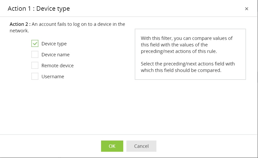Close the dialog with the X icon
Screen dimensions: 258x158
pos(247,9)
